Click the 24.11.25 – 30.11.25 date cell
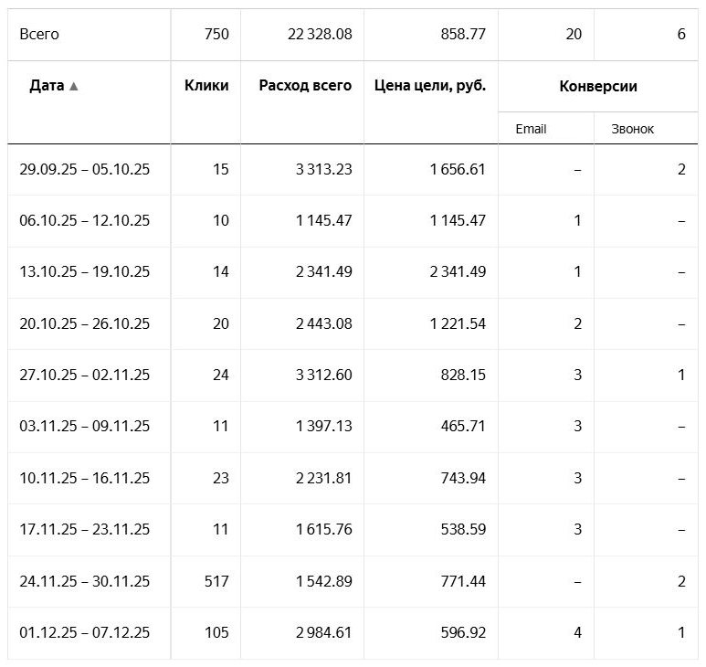 click(x=84, y=581)
